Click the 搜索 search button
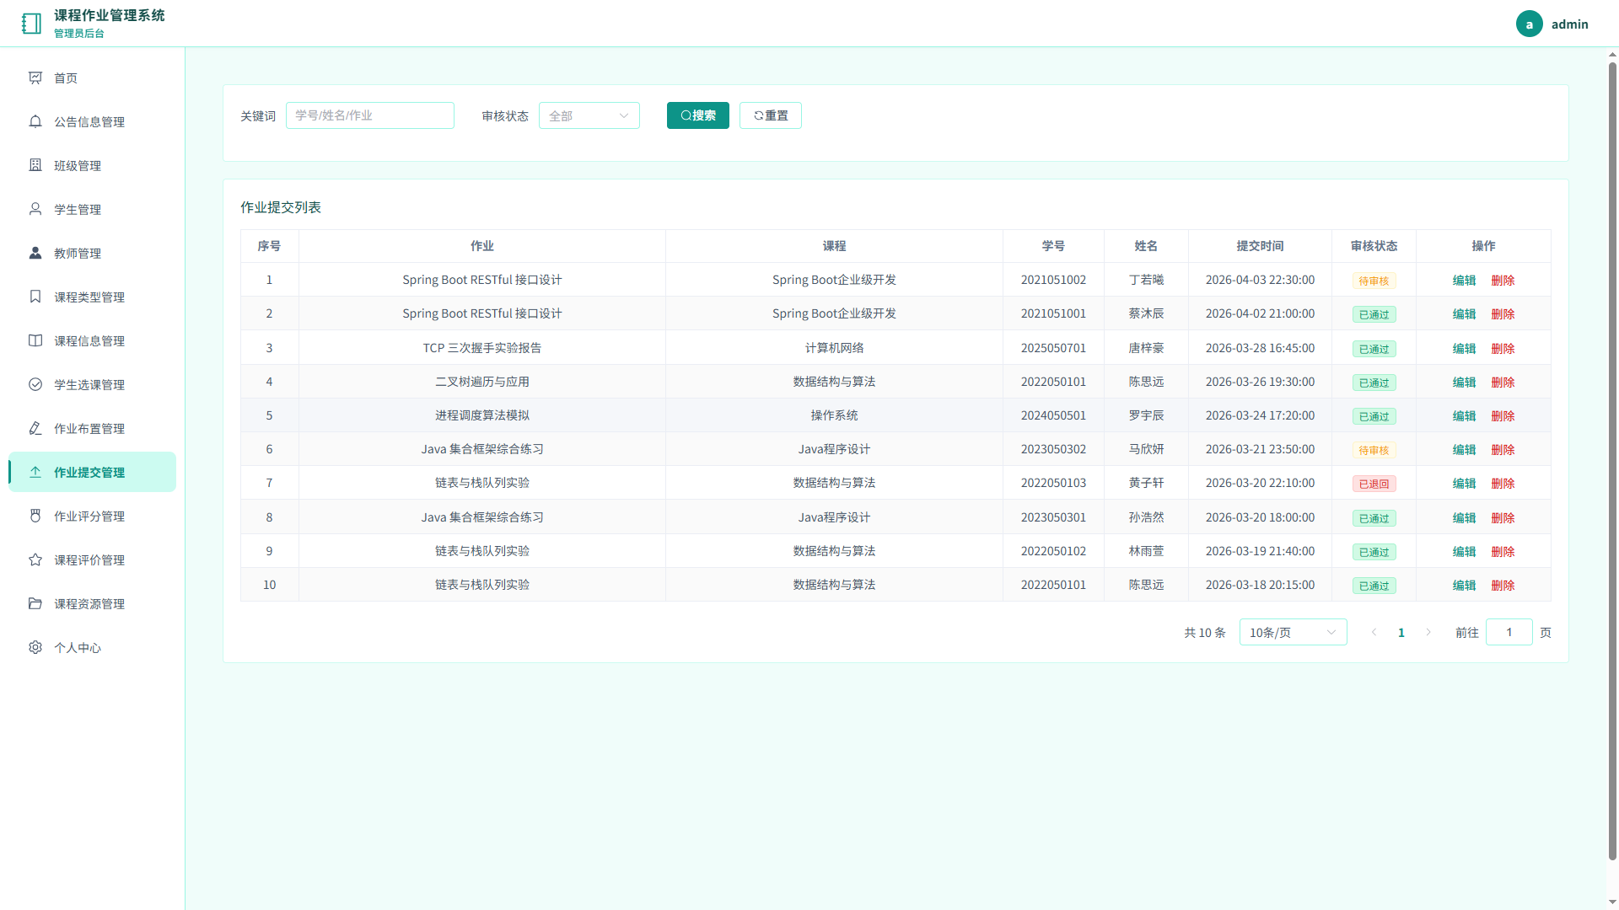The width and height of the screenshot is (1619, 910). 697,115
